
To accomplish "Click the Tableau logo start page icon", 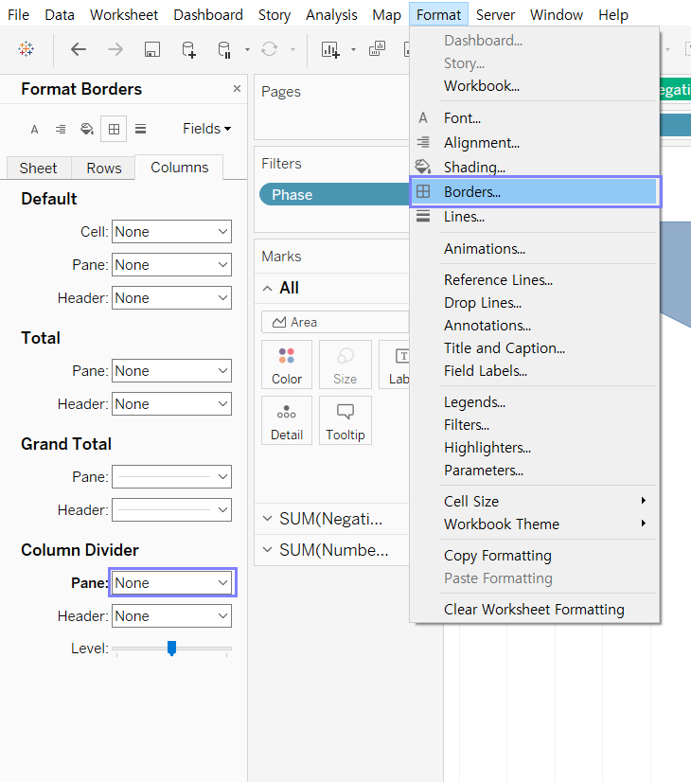I will [26, 49].
